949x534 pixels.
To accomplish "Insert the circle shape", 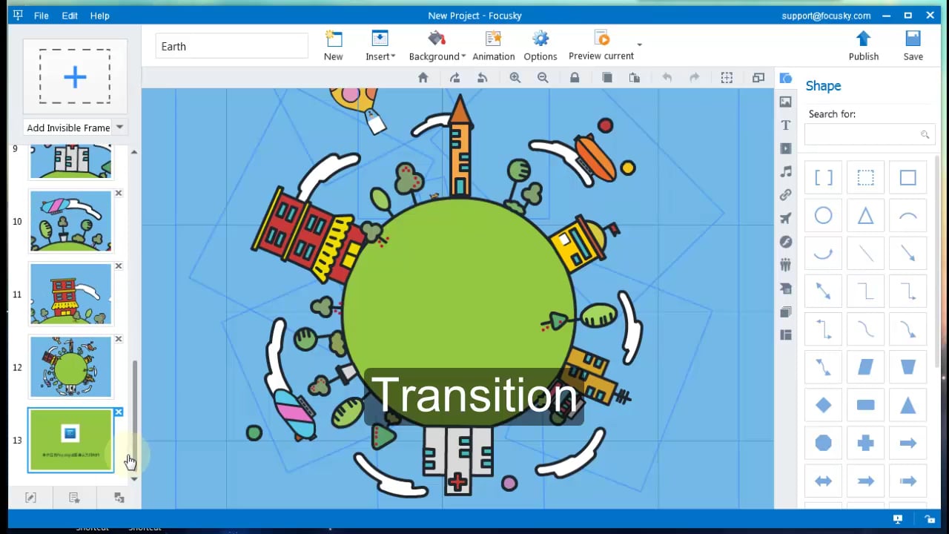I will tap(824, 216).
